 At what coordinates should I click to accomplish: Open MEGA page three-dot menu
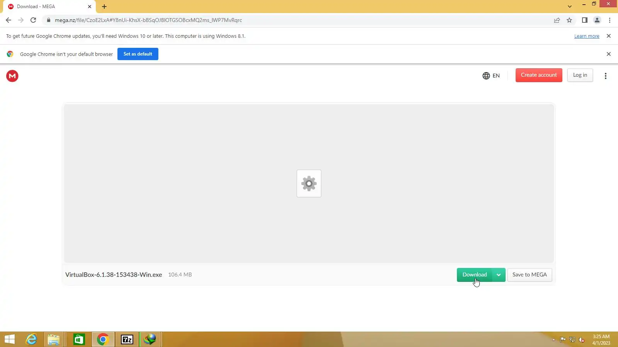(606, 76)
